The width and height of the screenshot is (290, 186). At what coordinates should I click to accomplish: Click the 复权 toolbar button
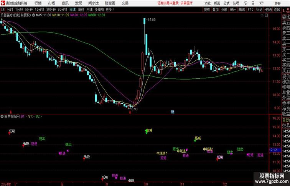click(207, 10)
